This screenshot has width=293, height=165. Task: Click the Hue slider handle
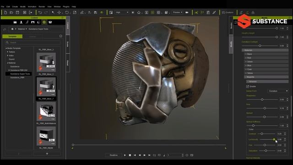click(x=265, y=145)
